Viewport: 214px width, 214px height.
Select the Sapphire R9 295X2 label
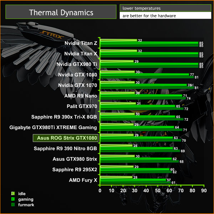tap(75, 169)
